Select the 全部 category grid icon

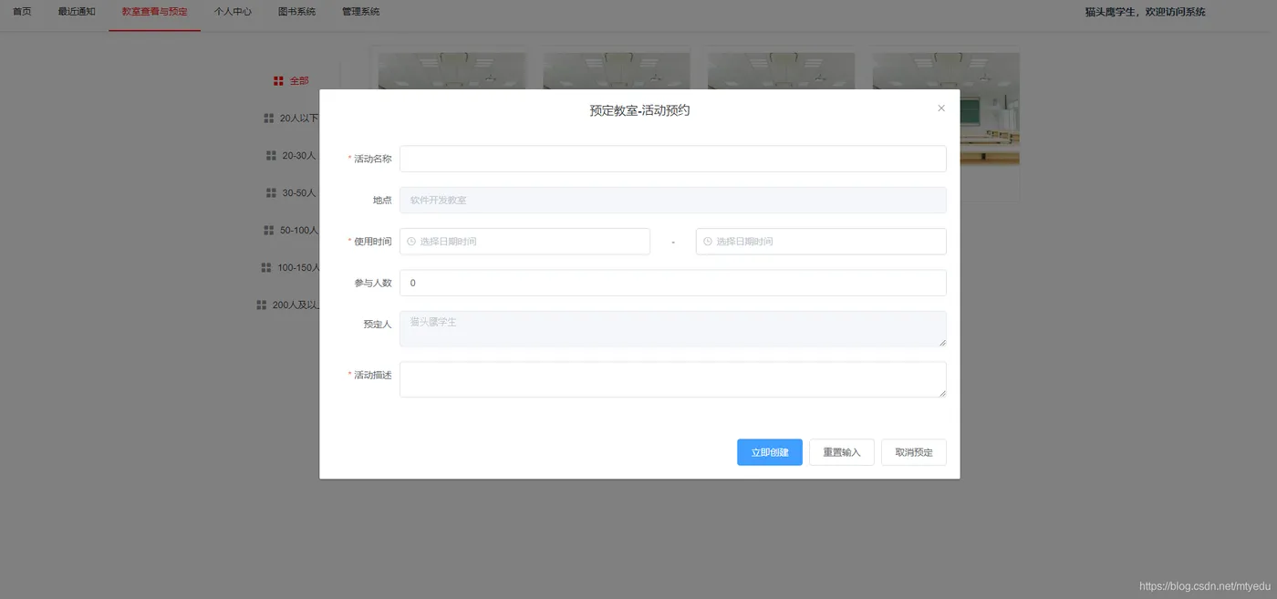click(x=277, y=80)
